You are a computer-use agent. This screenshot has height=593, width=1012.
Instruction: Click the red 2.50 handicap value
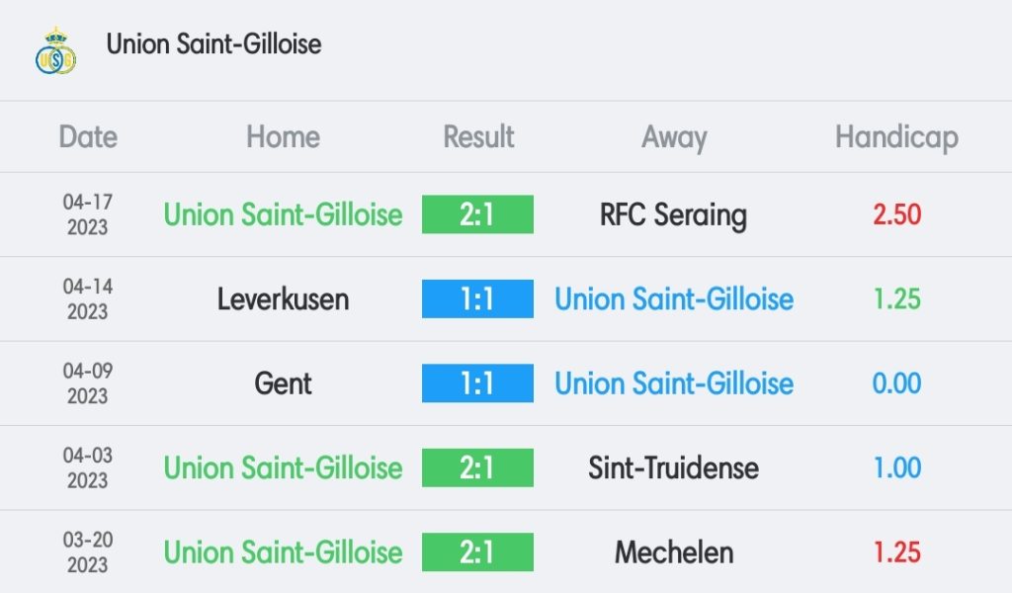click(897, 214)
